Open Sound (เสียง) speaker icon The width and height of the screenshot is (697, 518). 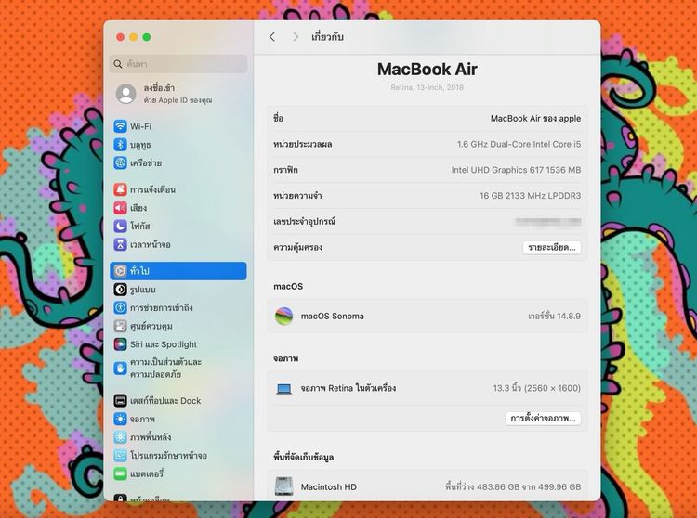120,208
